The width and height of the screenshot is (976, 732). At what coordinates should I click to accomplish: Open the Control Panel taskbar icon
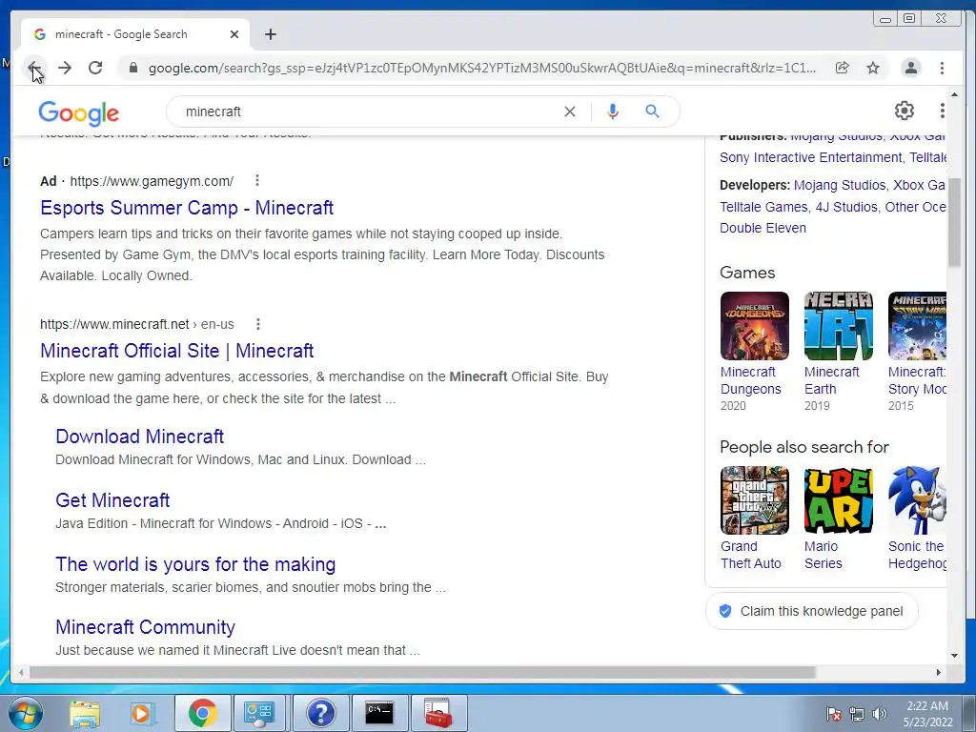point(259,713)
